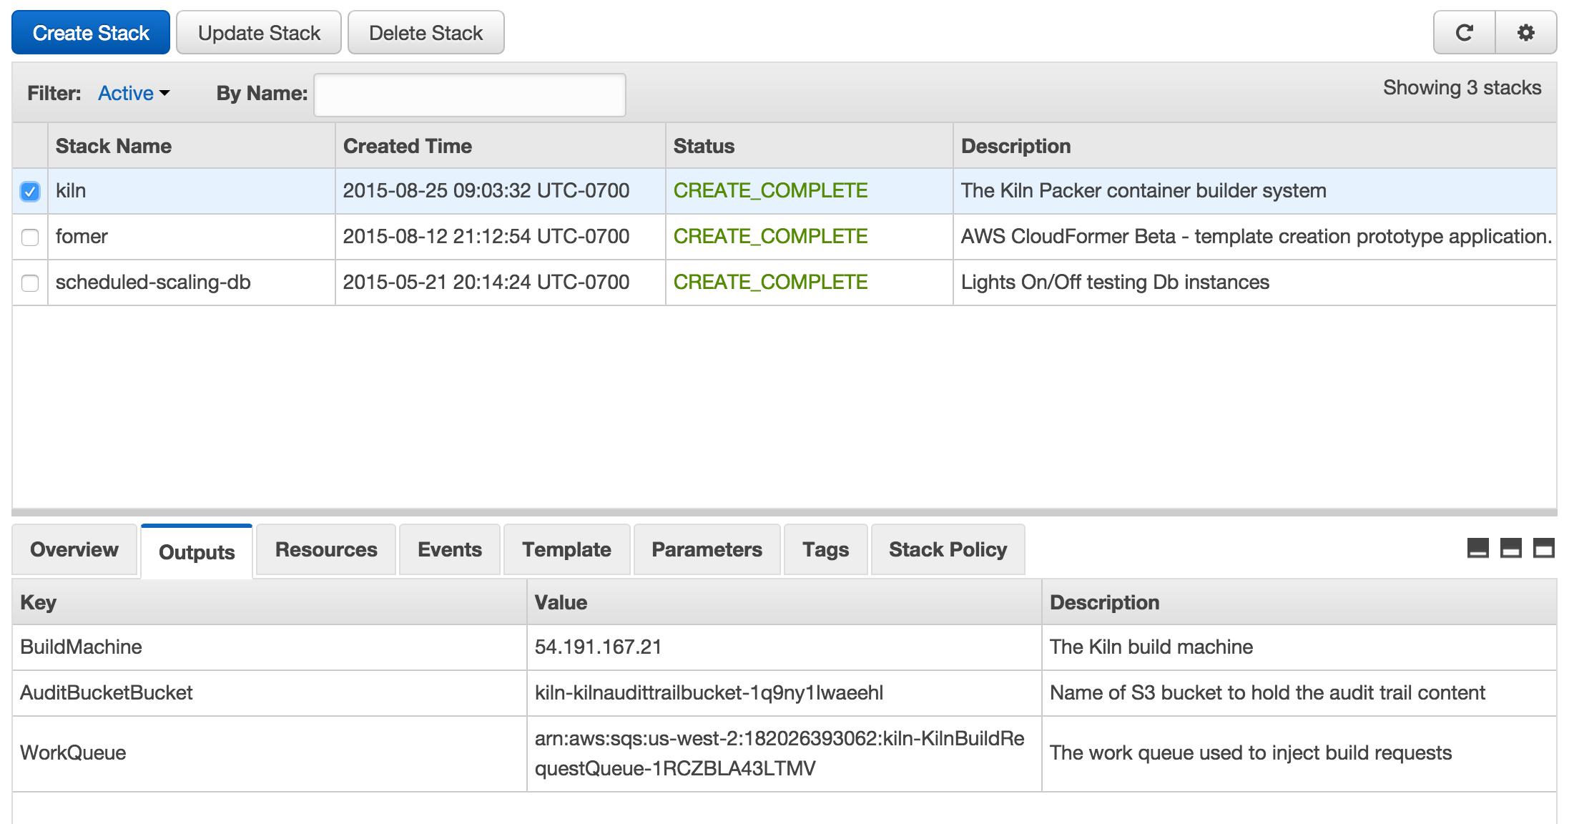Open the settings gear icon
Screen dimensions: 1569x824
click(x=1525, y=33)
